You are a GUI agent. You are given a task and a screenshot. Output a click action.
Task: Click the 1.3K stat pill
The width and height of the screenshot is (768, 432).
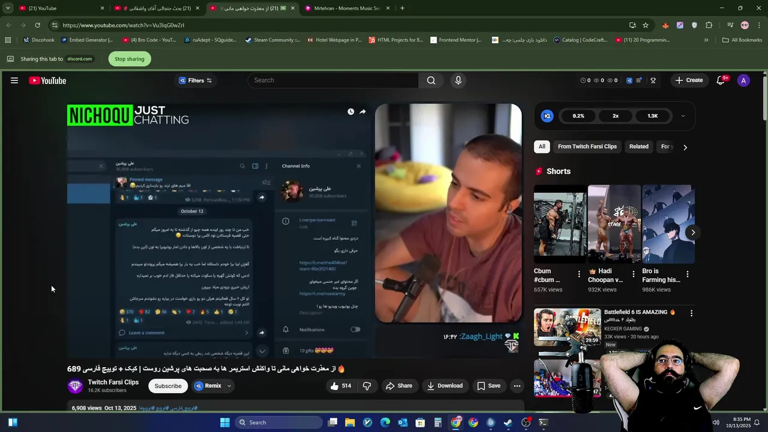(653, 116)
